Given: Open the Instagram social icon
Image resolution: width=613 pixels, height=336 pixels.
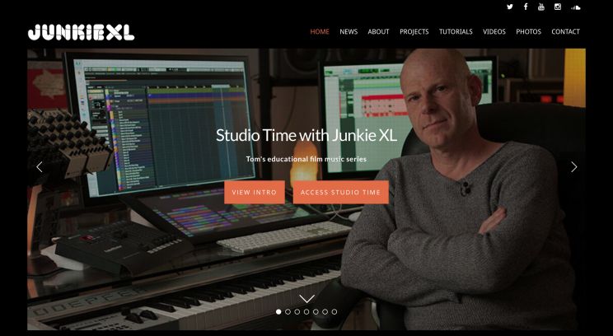Looking at the screenshot, I should (558, 7).
